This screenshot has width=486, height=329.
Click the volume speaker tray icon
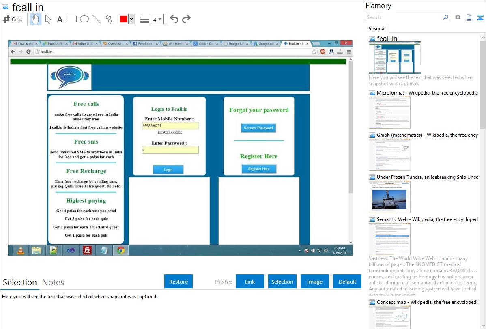(325, 251)
